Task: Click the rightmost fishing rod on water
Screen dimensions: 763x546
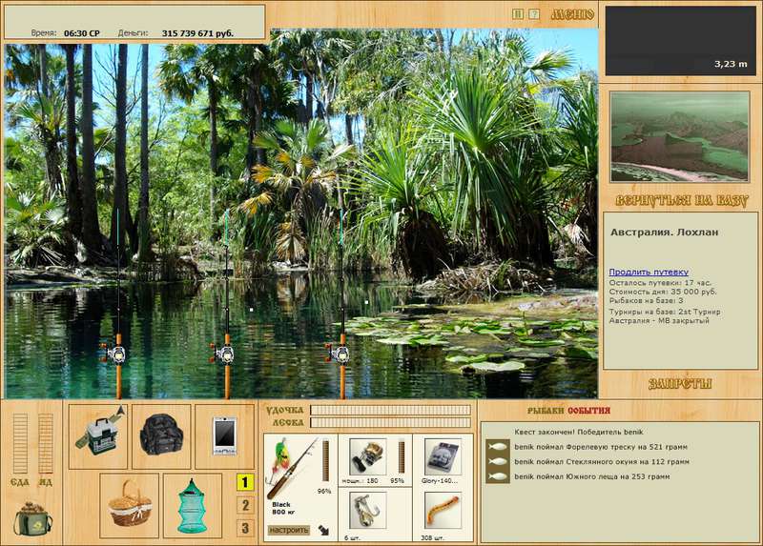Action: pyautogui.click(x=341, y=306)
